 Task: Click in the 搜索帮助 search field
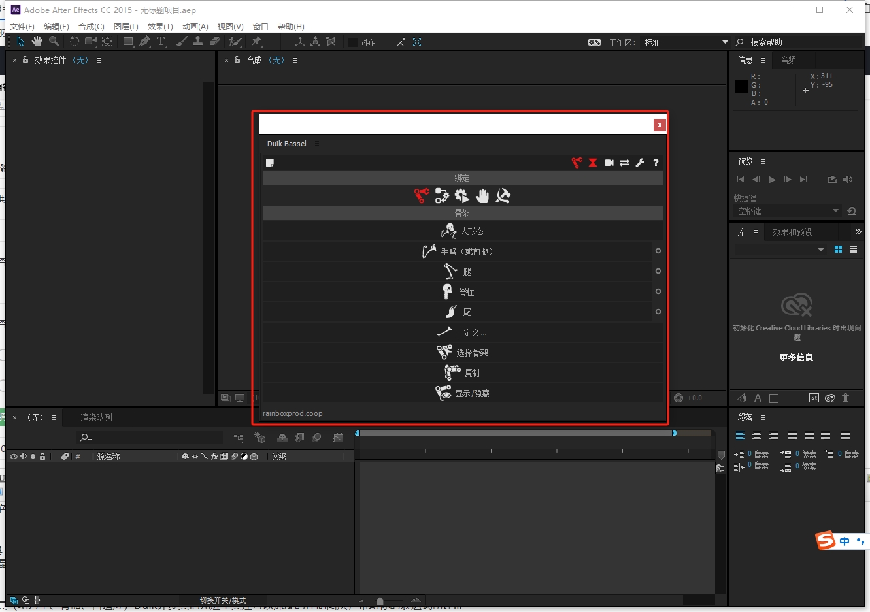click(804, 42)
